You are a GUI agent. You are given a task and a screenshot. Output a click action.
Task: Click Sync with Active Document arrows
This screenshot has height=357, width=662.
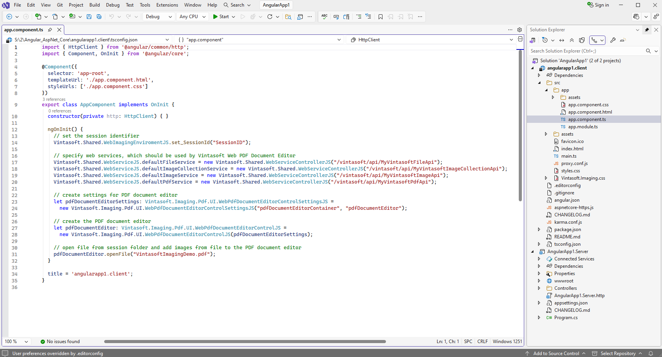click(562, 40)
